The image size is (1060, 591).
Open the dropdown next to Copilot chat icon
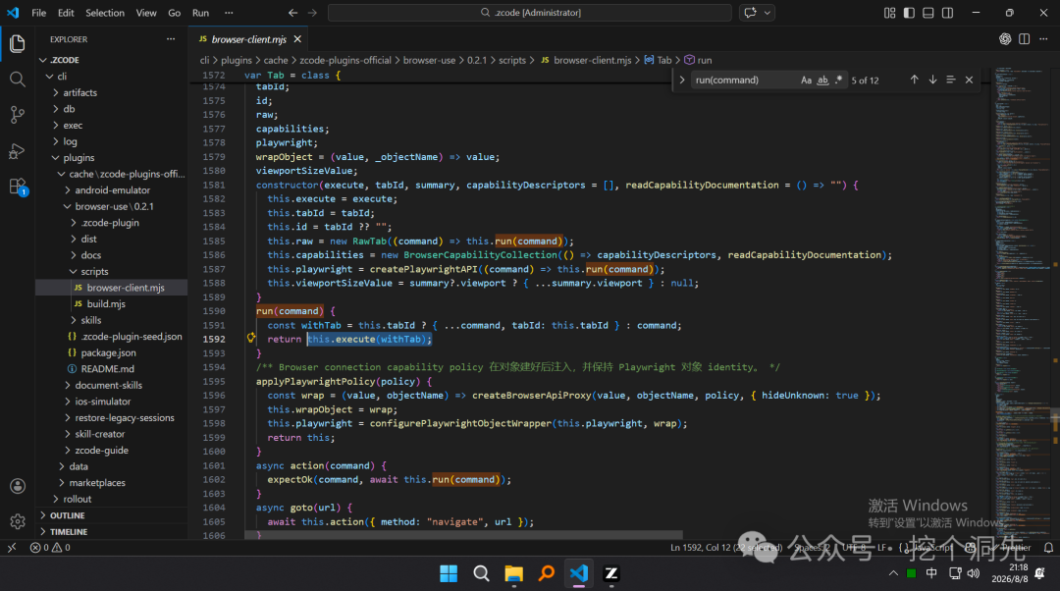click(768, 13)
